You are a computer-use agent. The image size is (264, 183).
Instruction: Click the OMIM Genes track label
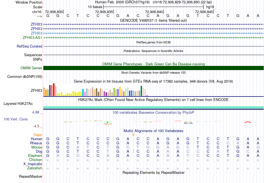pos(31,68)
